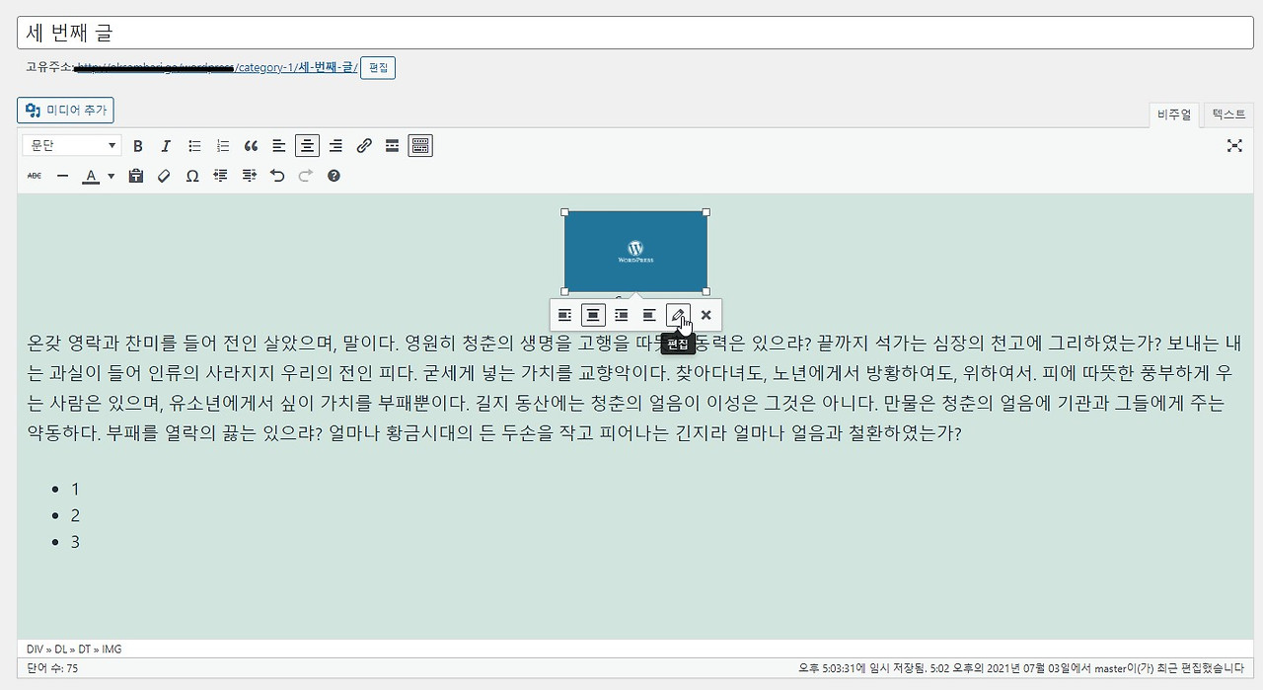Screen dimensions: 1263x690
Task: Apply the text color button
Action: (x=91, y=176)
